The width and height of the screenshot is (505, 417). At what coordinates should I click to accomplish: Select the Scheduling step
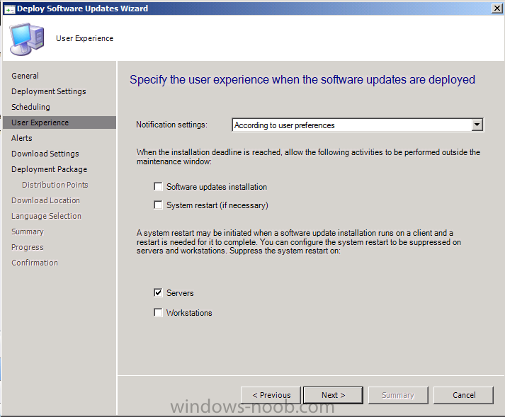[x=30, y=107]
